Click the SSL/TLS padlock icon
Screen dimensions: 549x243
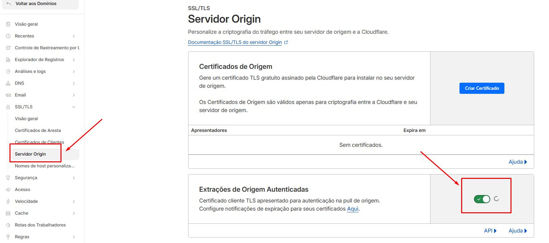coord(8,107)
